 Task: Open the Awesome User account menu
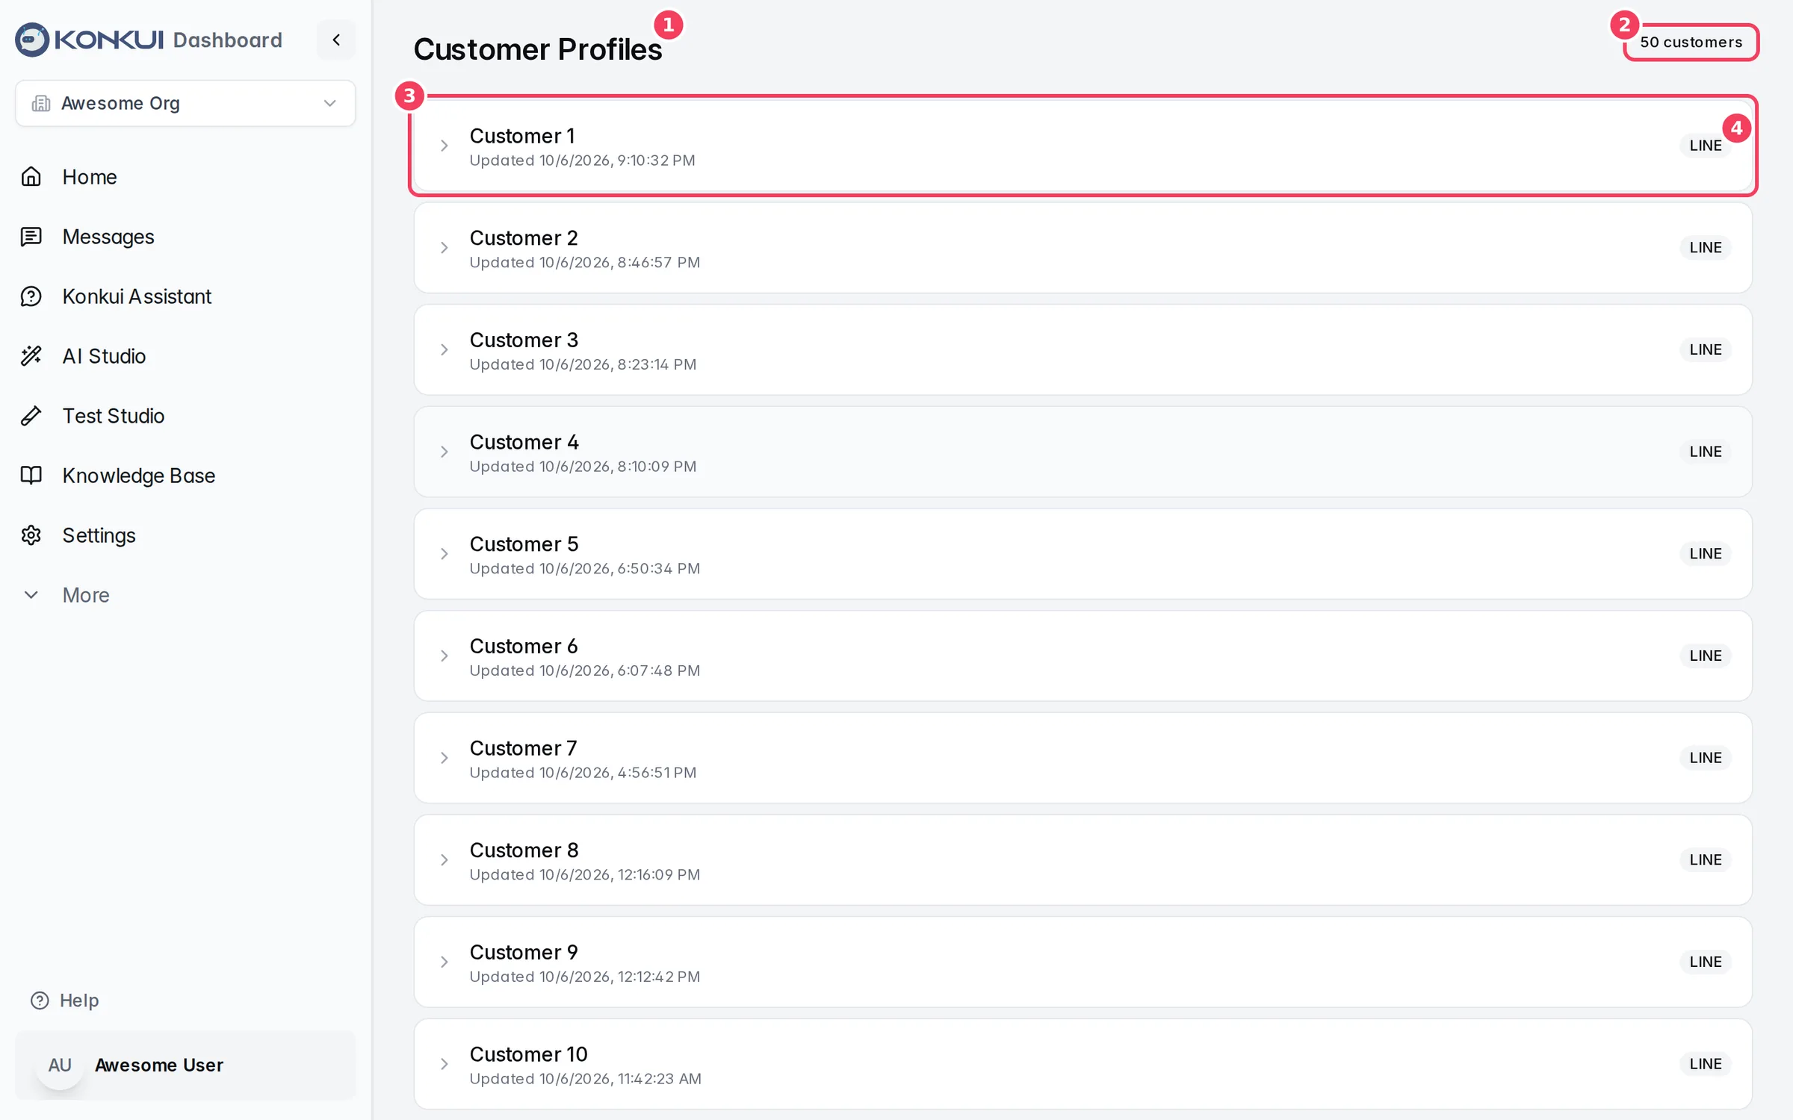coord(185,1065)
